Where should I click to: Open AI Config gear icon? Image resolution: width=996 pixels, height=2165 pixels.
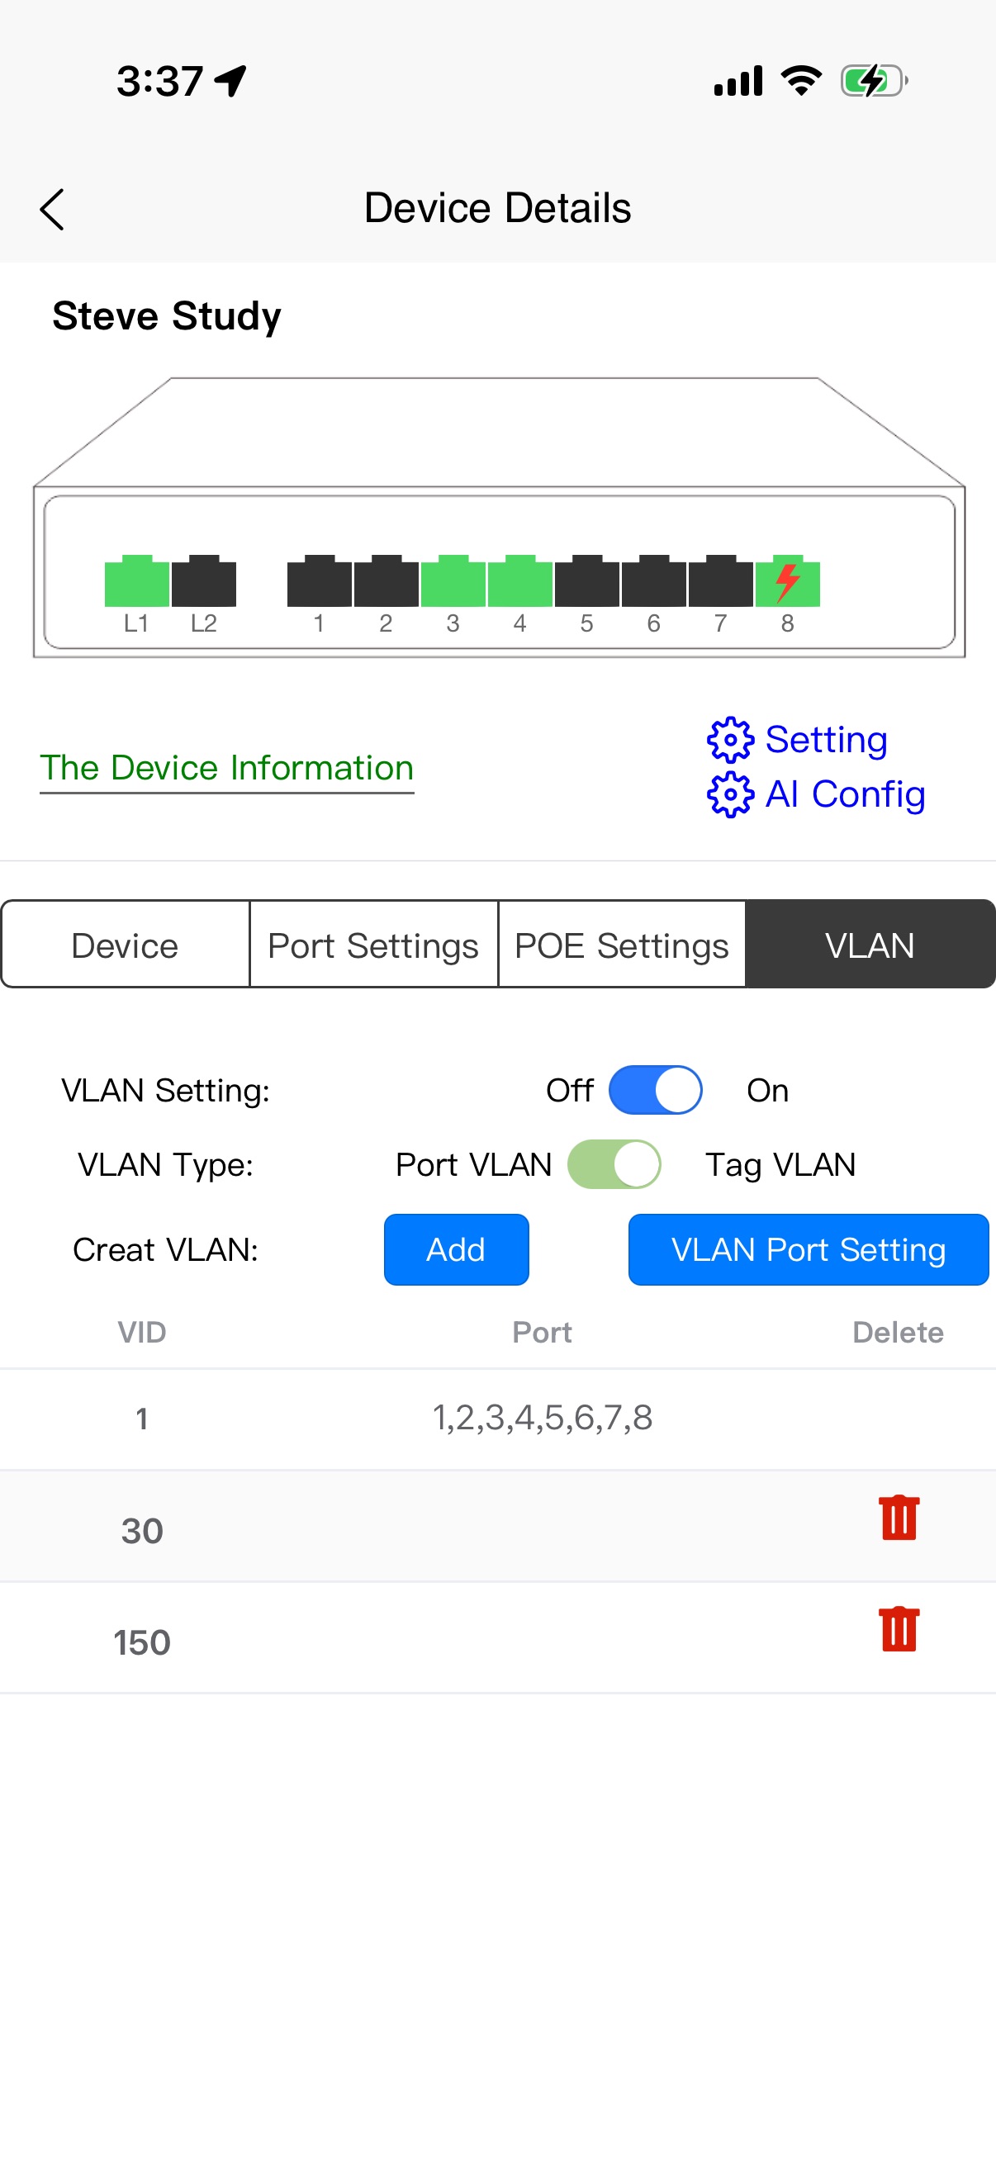tap(730, 794)
